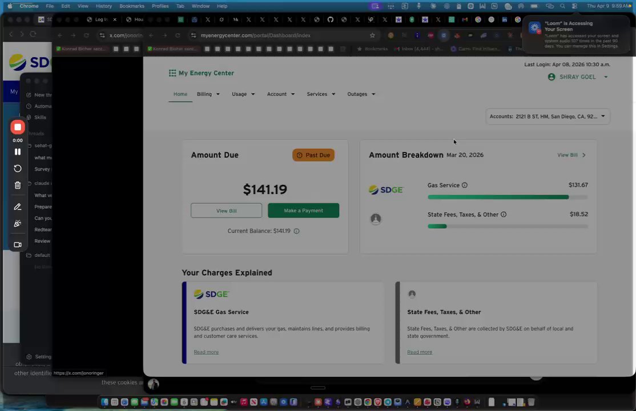Open Finder from the Dock
Viewport: 636px width, 411px height.
pyautogui.click(x=104, y=402)
